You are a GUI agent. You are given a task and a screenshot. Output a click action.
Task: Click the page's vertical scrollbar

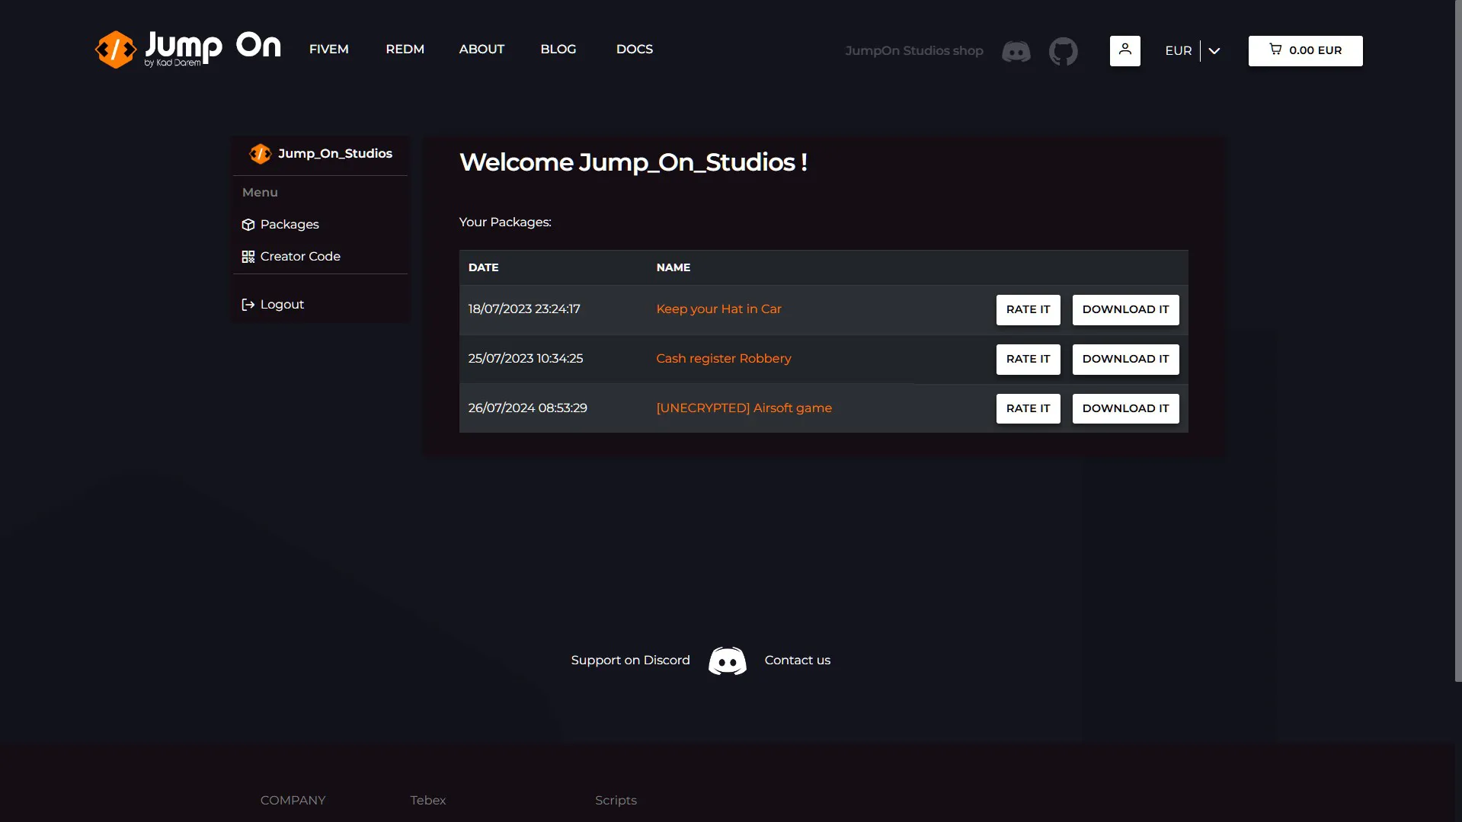1457,343
